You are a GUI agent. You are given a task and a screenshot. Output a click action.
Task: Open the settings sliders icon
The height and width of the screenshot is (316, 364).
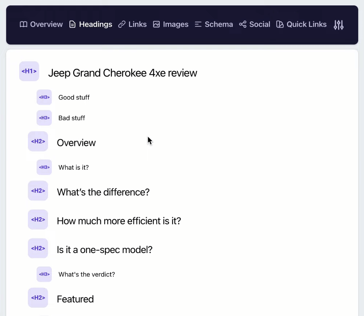(338, 25)
